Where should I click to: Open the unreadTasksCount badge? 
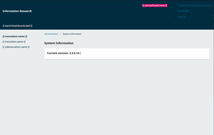pyautogui.click(x=155, y=6)
